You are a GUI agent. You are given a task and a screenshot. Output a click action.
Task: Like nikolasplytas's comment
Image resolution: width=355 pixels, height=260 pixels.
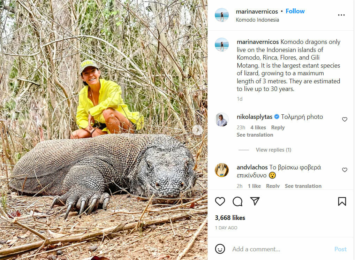click(x=345, y=119)
